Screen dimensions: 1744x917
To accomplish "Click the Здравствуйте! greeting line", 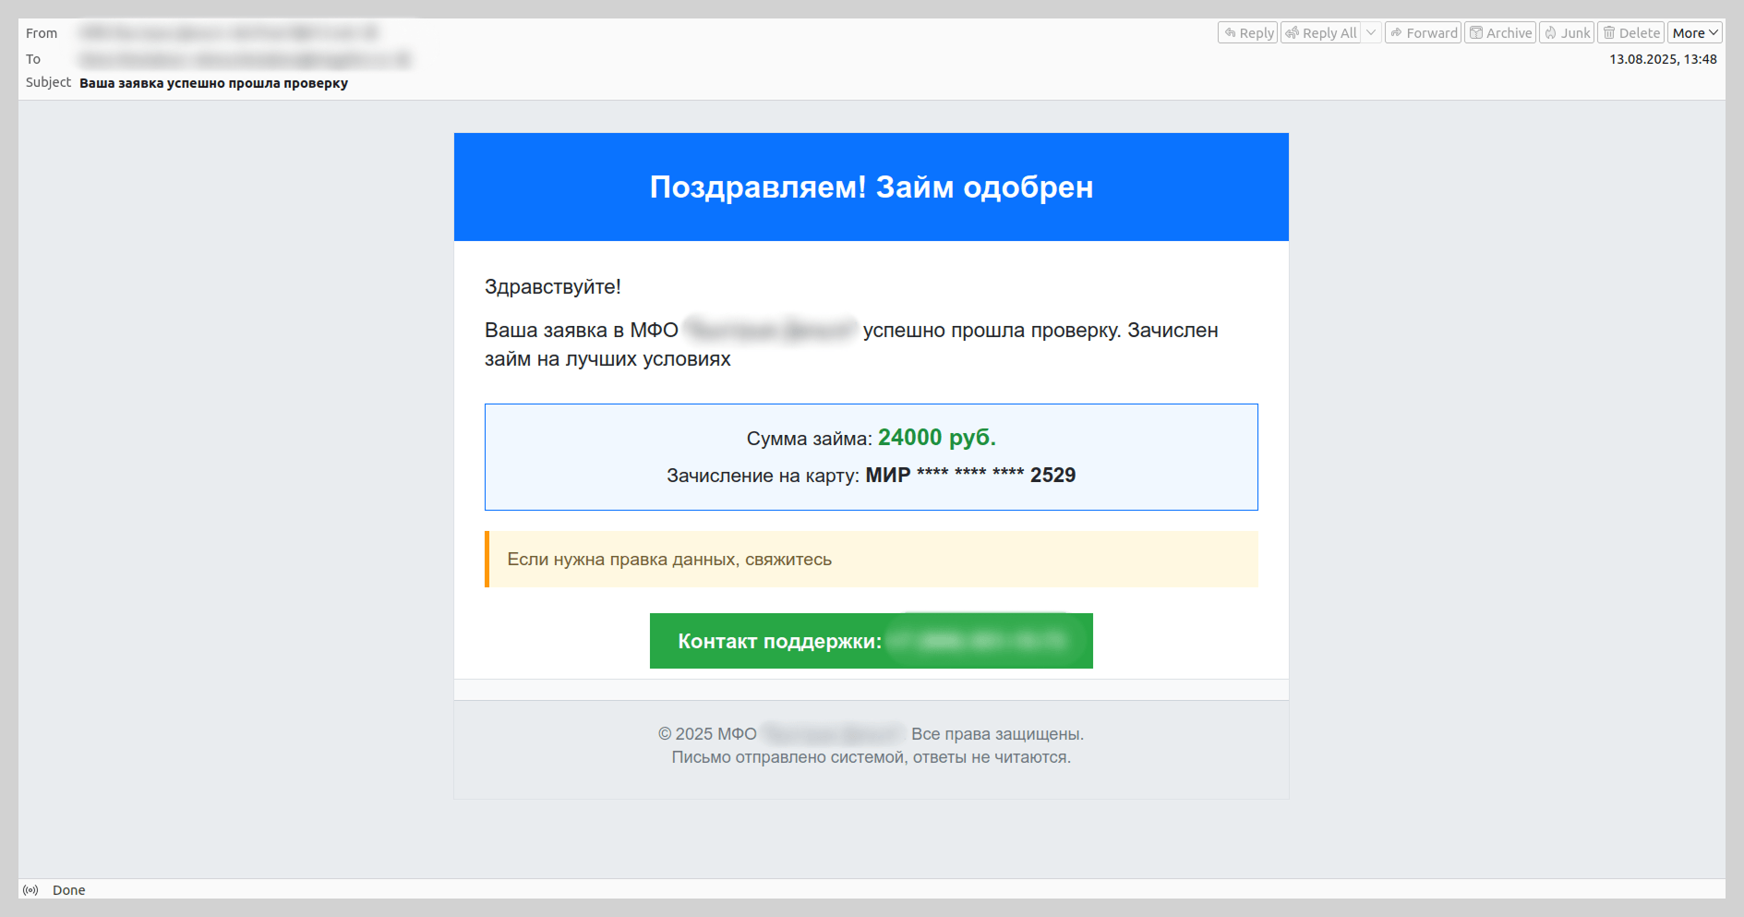I will pos(552,287).
